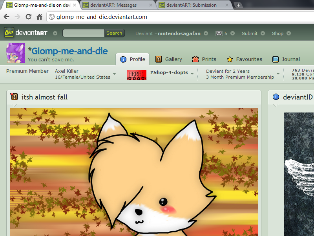The height and width of the screenshot is (236, 314).
Task: Close the Glomp-me-and-die browser tab
Action: 75,5
